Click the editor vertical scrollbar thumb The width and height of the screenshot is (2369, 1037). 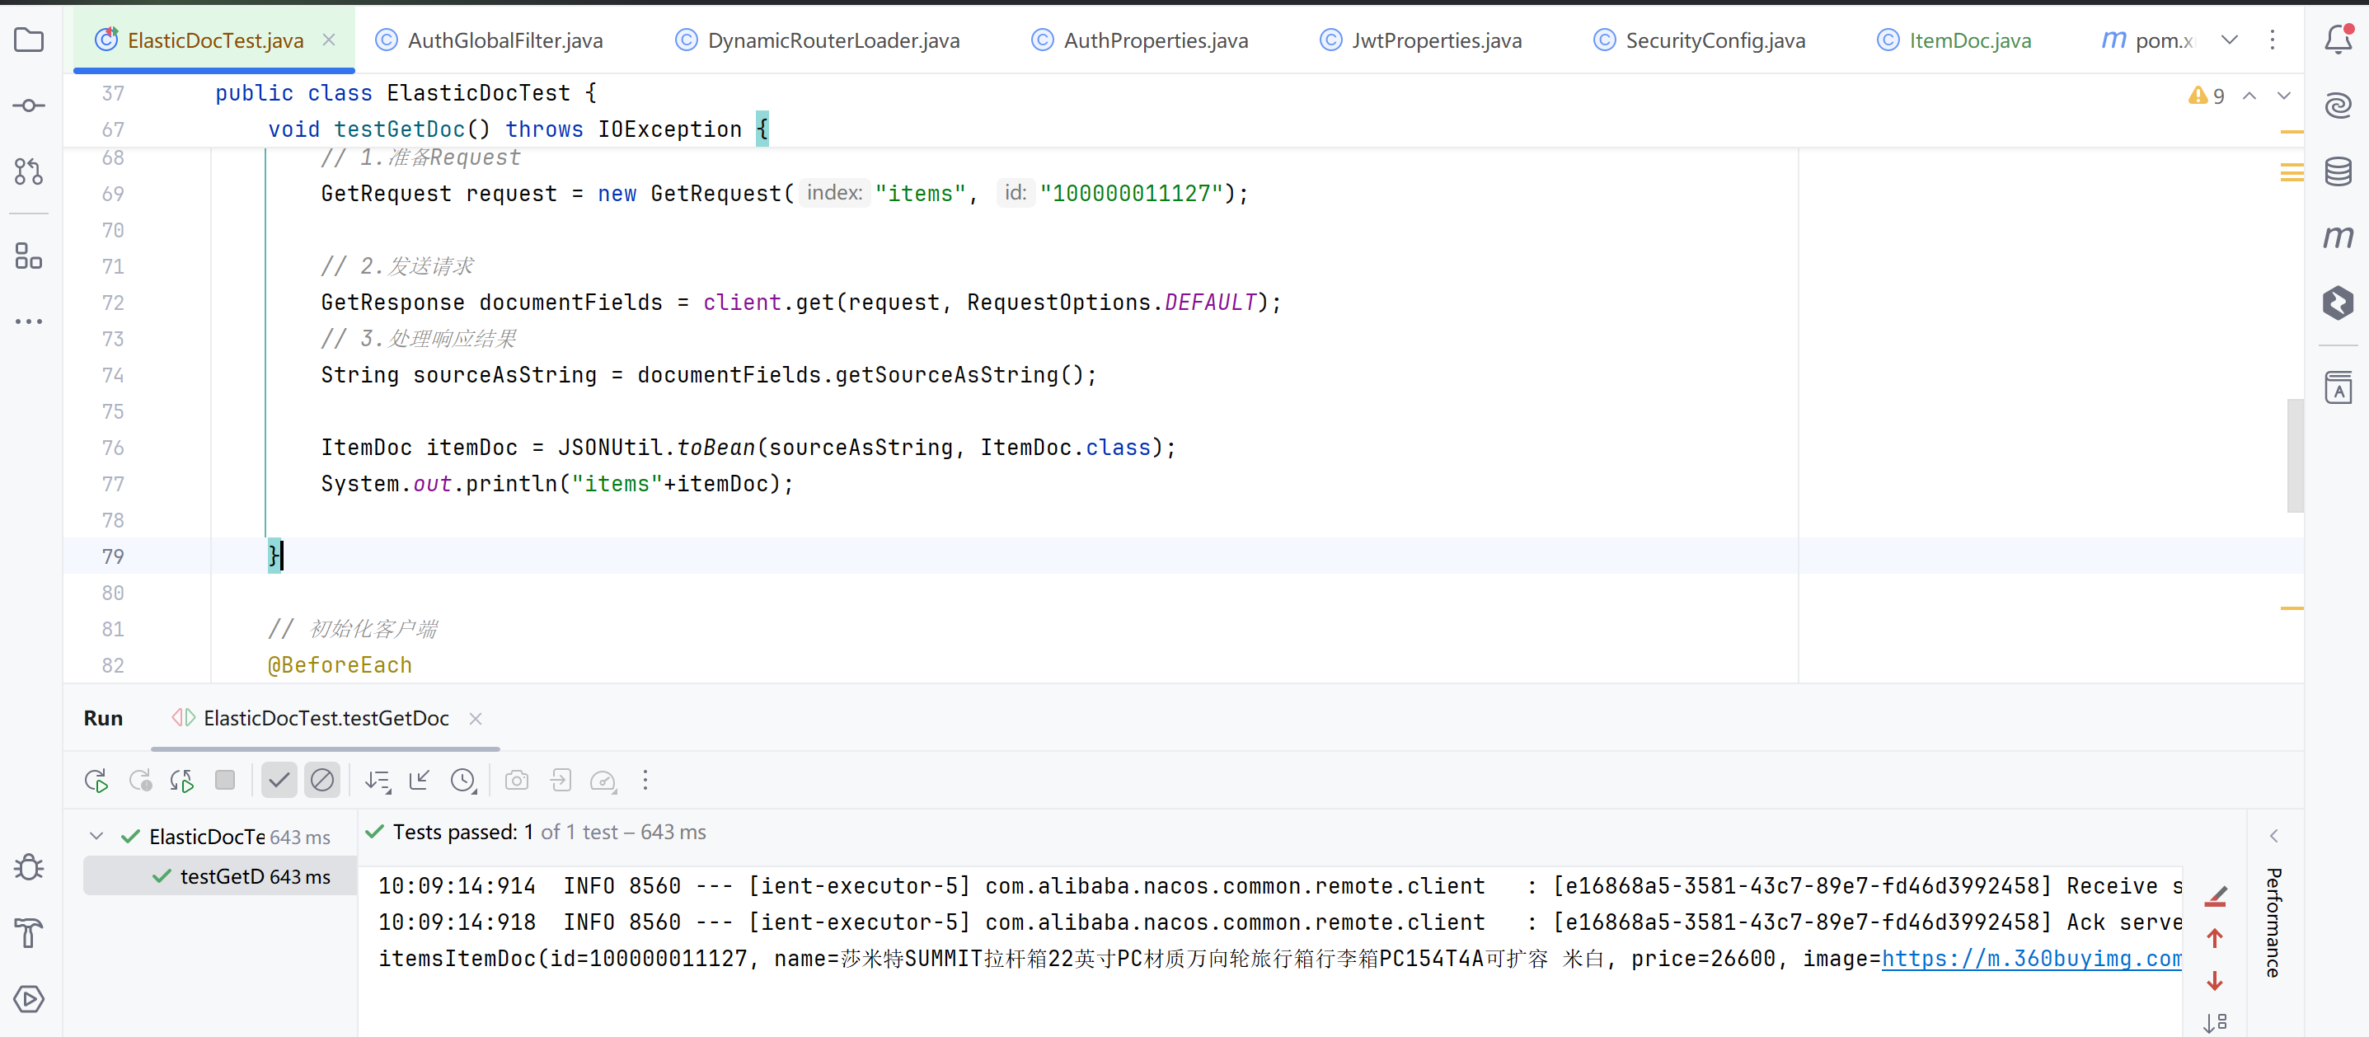(2295, 455)
